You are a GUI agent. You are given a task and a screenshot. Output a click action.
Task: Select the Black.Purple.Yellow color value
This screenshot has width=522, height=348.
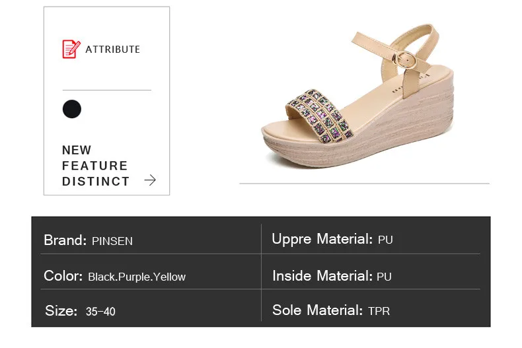point(137,277)
